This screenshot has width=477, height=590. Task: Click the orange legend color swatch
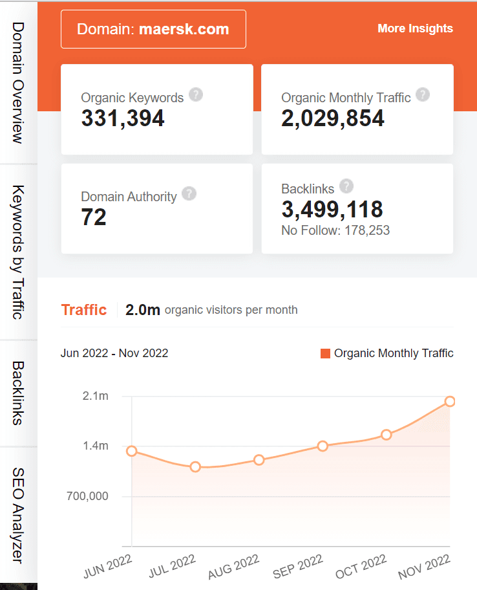tap(325, 353)
